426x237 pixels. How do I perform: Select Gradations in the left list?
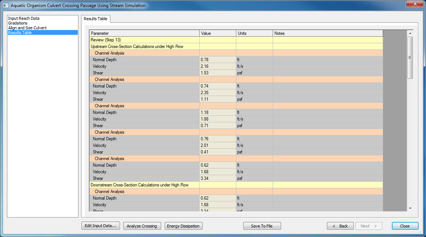(x=18, y=23)
